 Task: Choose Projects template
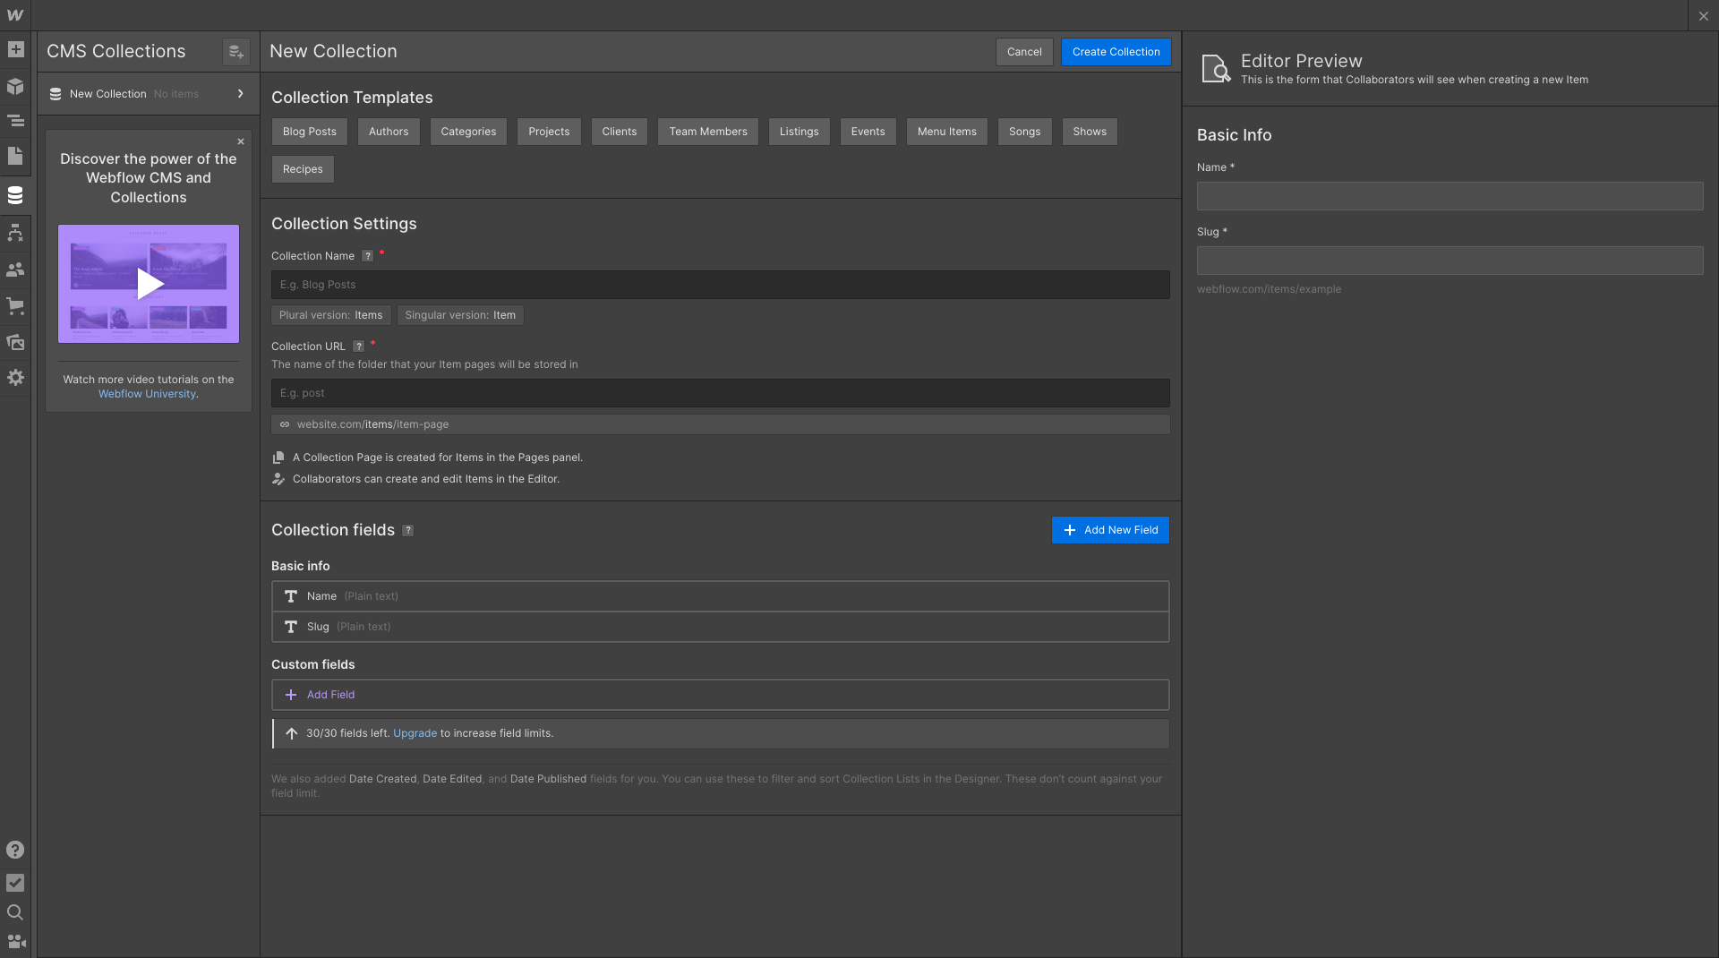pyautogui.click(x=549, y=132)
